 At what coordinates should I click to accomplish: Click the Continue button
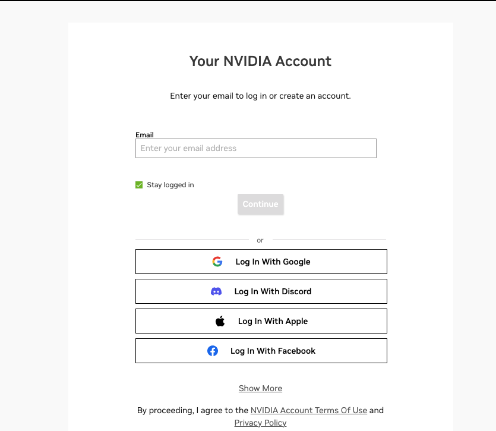point(261,205)
